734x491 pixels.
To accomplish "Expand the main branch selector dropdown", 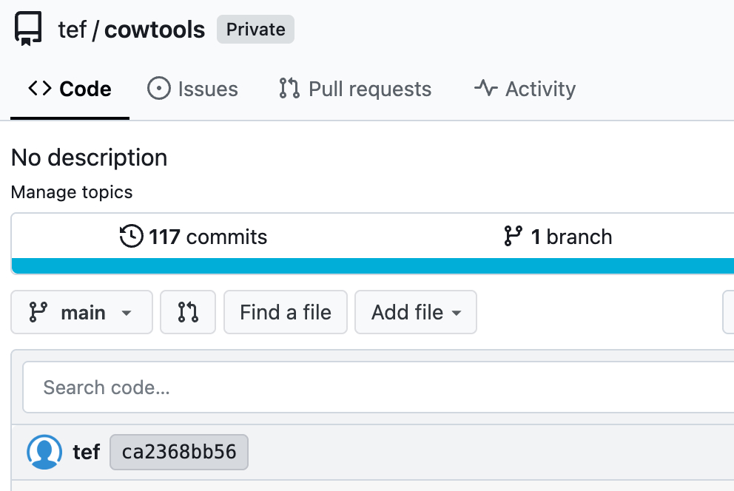I will 81,313.
